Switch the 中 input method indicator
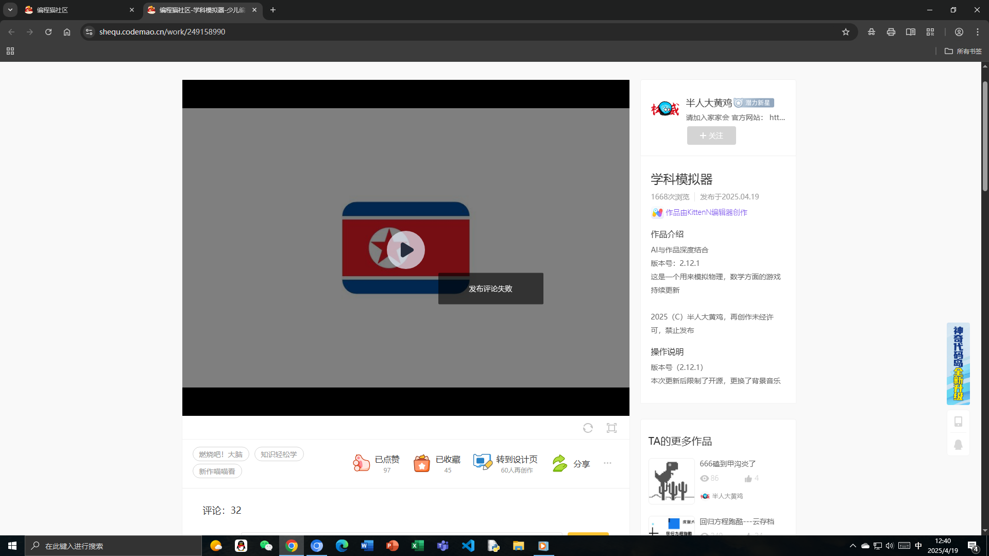 point(918,546)
